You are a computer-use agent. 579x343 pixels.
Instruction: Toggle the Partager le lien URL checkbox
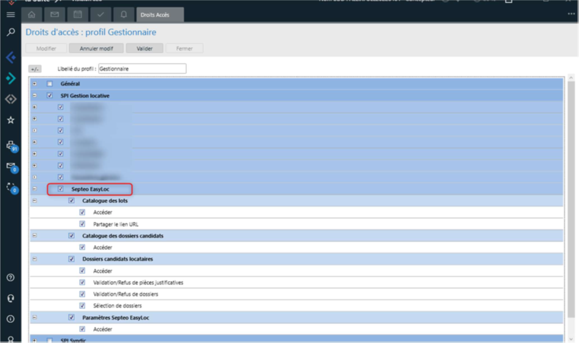(82, 224)
